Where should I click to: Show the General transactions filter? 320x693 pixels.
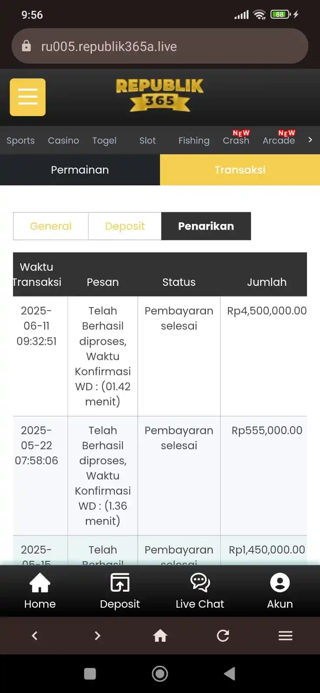click(51, 226)
